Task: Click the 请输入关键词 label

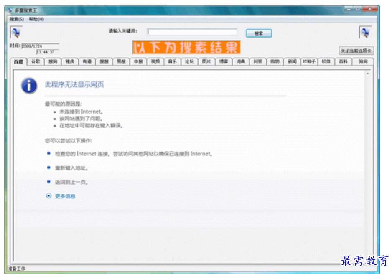Action: [123, 31]
